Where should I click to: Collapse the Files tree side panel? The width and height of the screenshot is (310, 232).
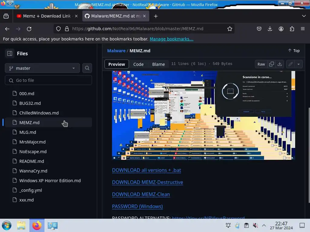[10, 53]
